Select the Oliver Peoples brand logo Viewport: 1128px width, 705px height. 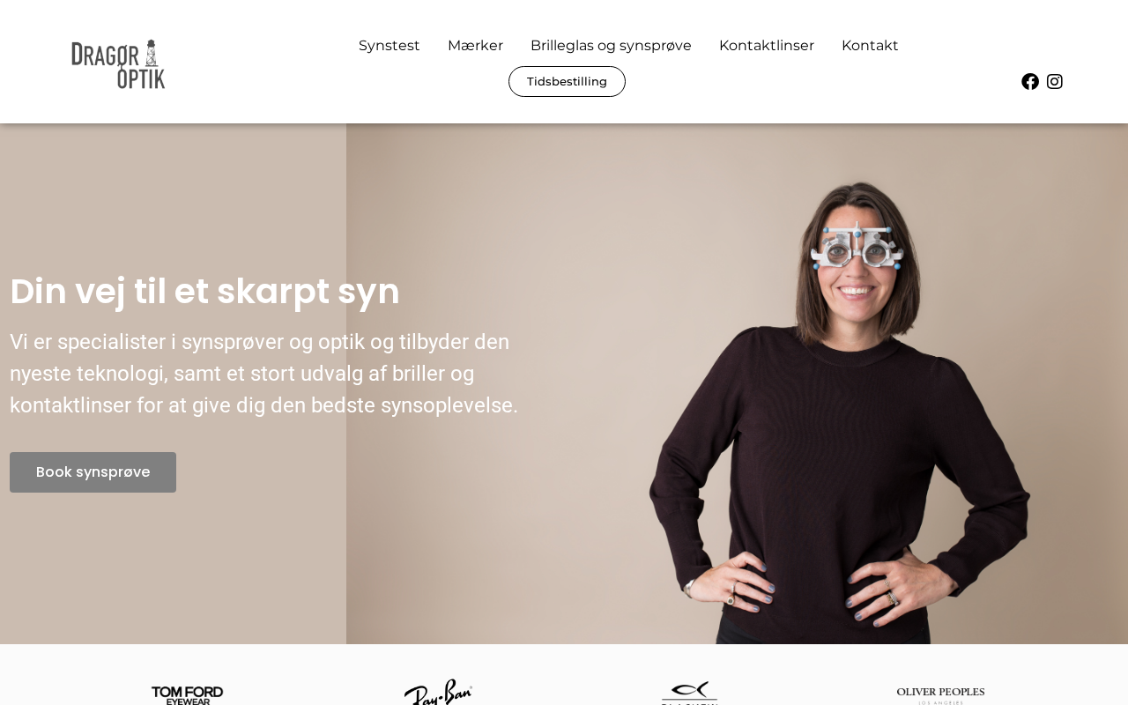(x=940, y=695)
